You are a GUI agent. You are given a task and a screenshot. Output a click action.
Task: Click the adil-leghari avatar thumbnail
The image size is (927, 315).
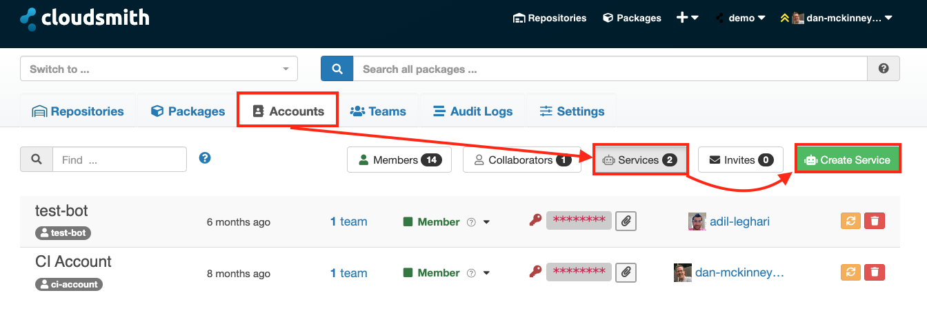pos(697,221)
